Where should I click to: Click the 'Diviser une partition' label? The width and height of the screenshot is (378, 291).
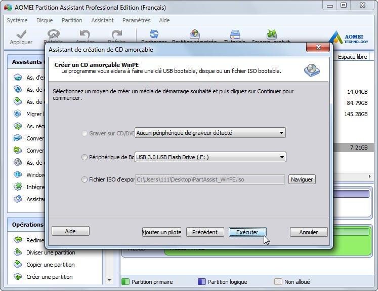point(51,252)
